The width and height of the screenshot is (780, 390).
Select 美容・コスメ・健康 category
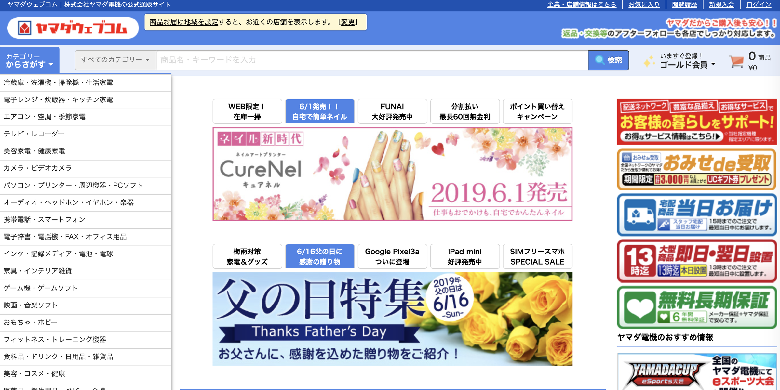[85, 374]
